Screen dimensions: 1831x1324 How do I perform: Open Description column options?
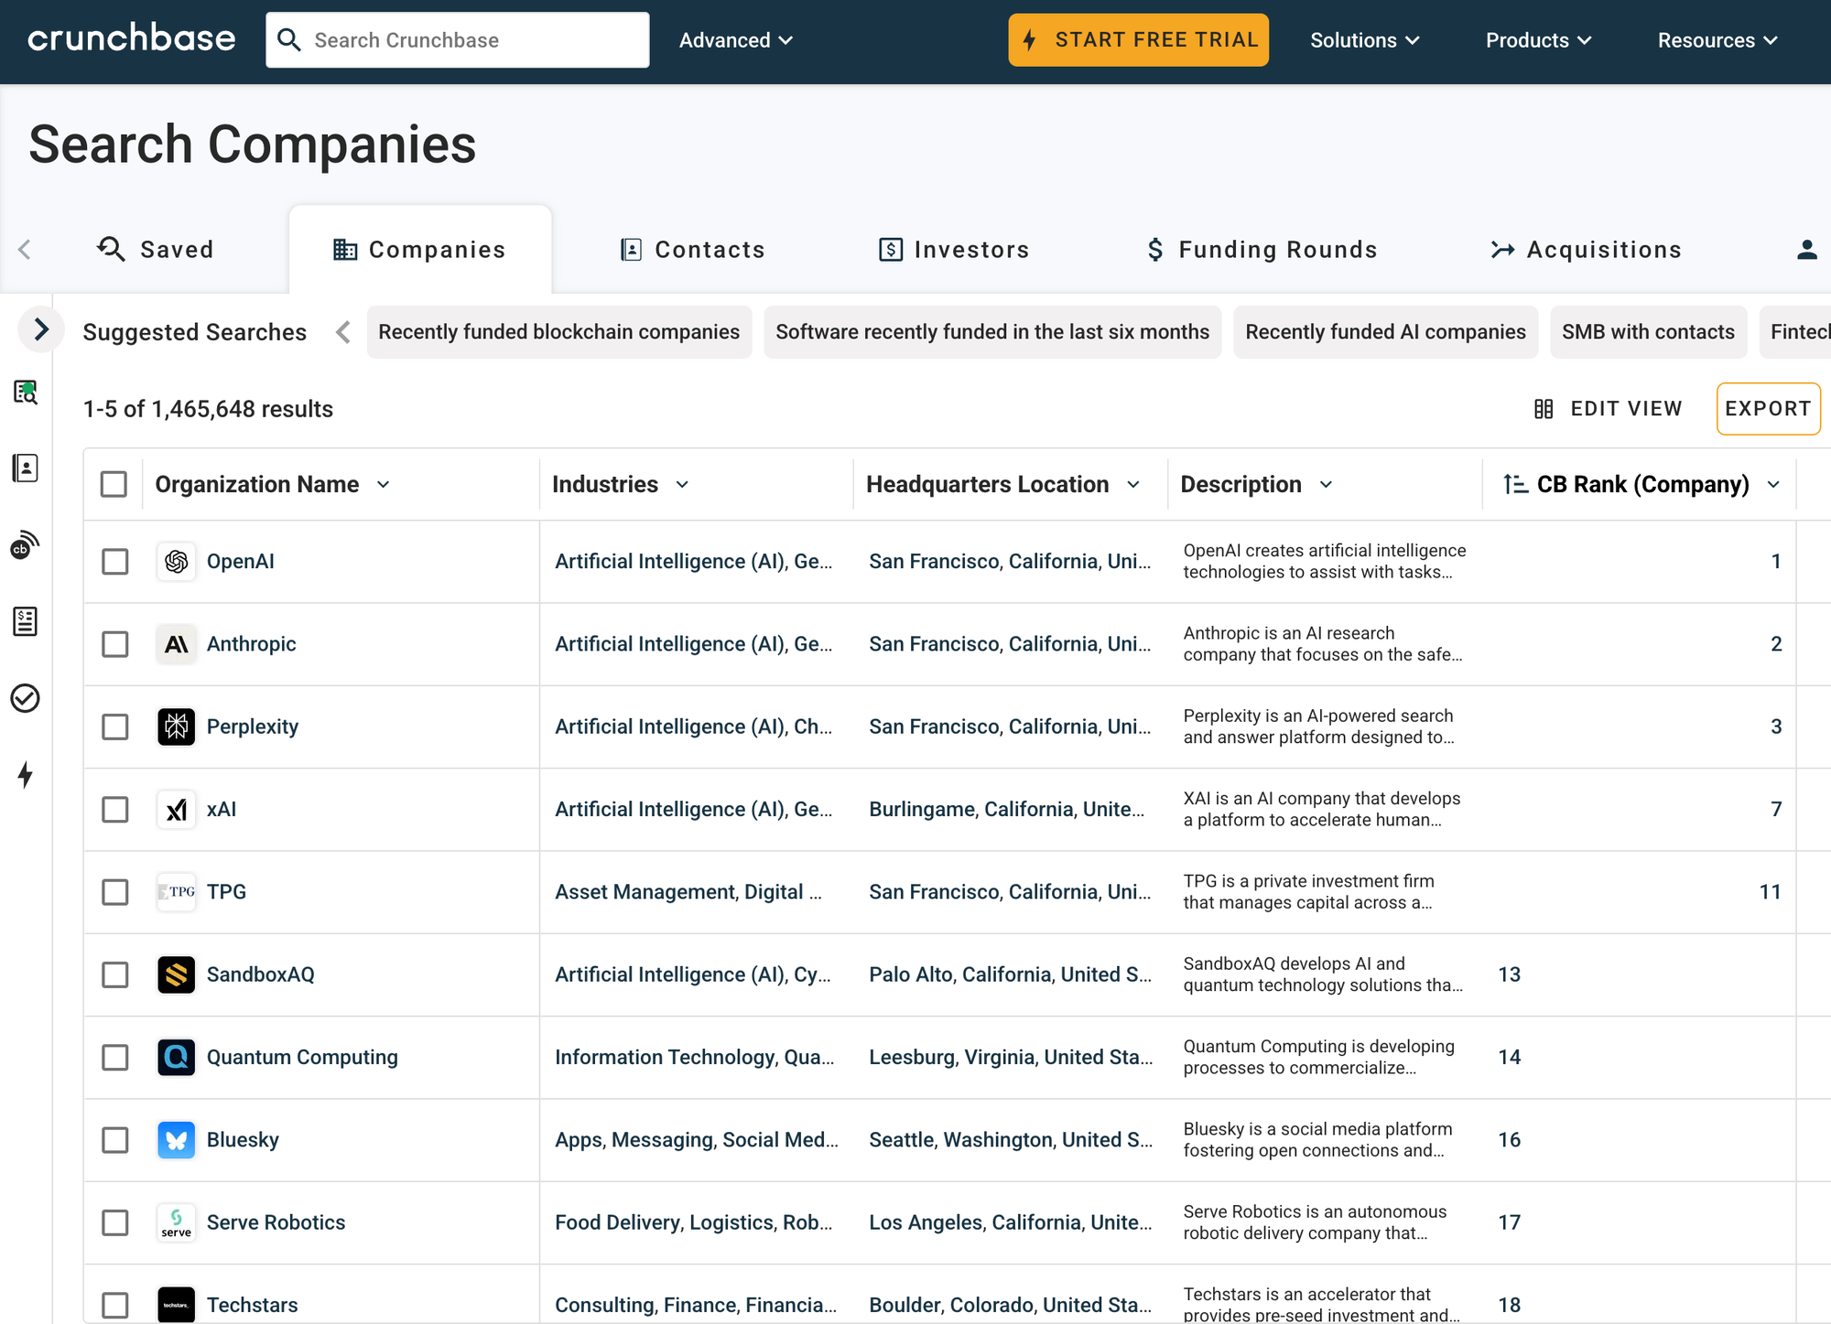point(1326,484)
